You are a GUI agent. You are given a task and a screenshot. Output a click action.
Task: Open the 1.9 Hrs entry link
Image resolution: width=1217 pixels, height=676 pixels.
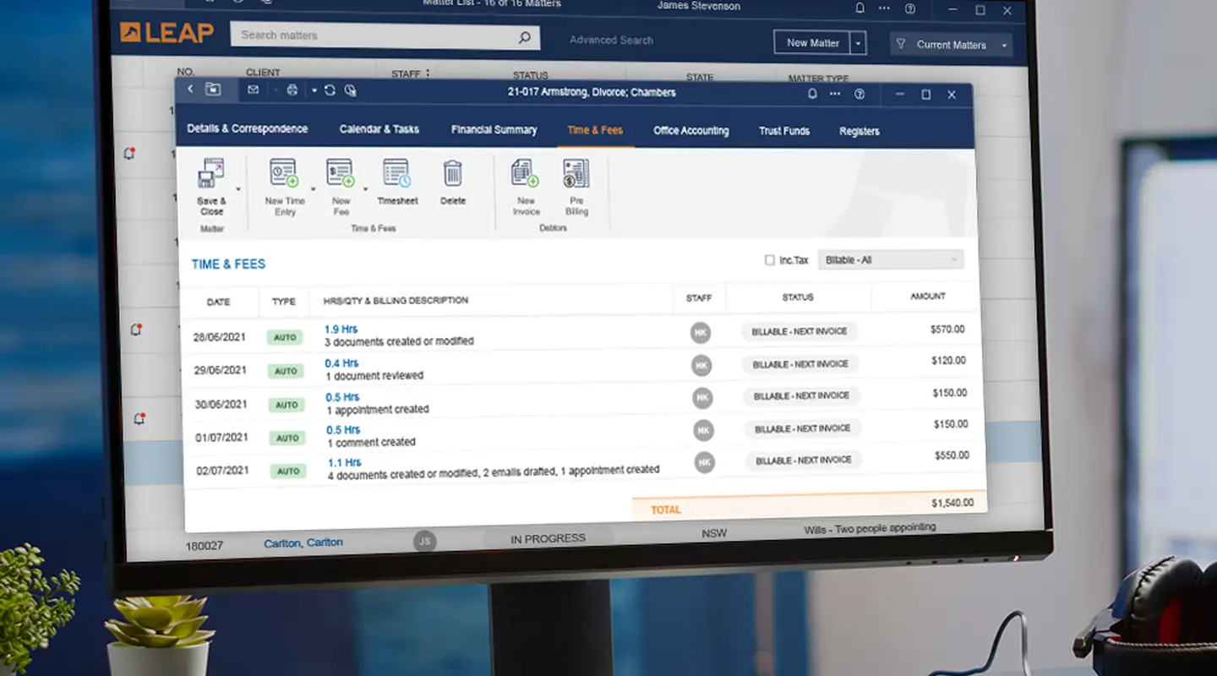tap(341, 329)
